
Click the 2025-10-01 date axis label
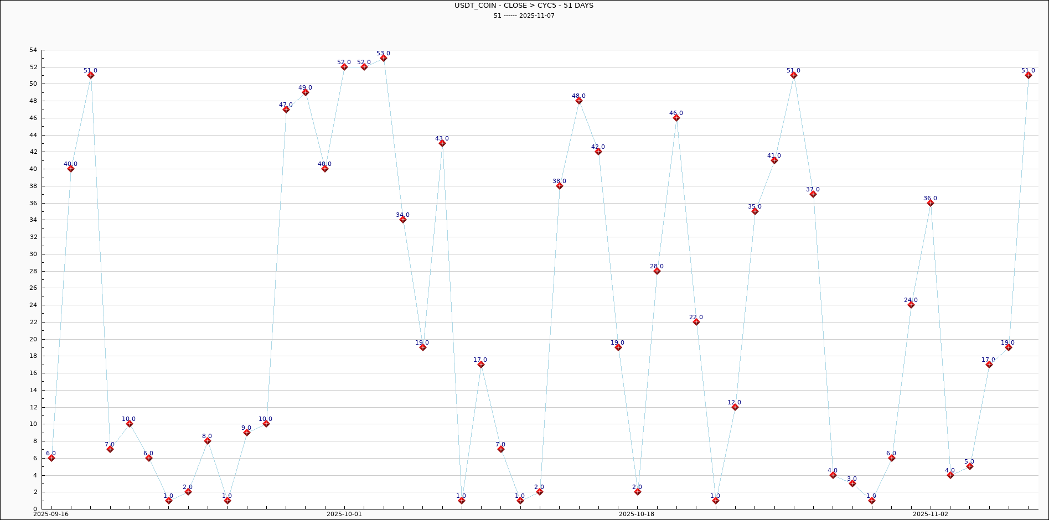tap(344, 514)
